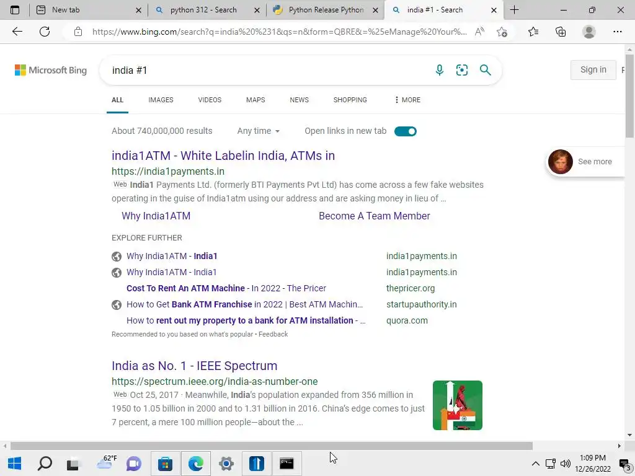The image size is (635, 476).
Task: Open the notification center icon
Action: pyautogui.click(x=625, y=464)
